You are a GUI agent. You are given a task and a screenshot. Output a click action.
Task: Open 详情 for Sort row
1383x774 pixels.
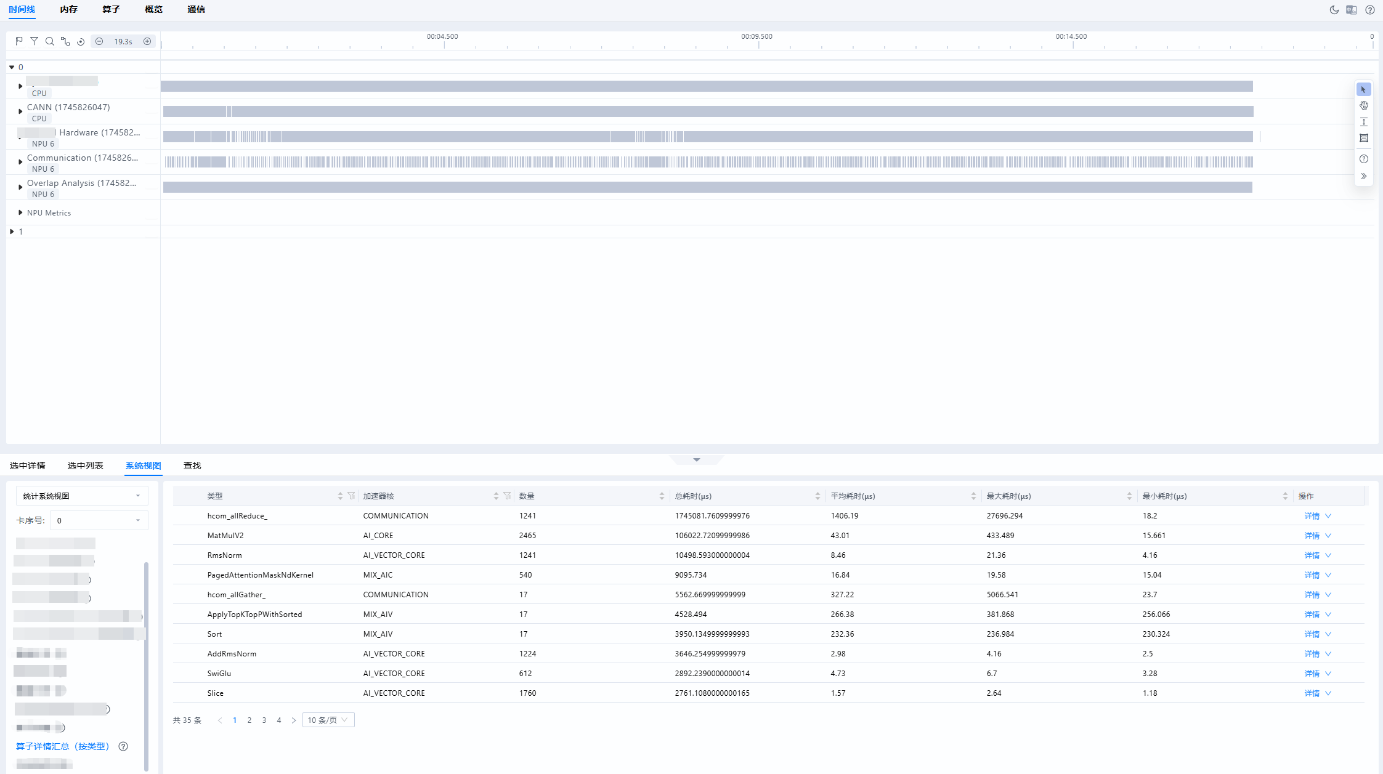tap(1312, 634)
